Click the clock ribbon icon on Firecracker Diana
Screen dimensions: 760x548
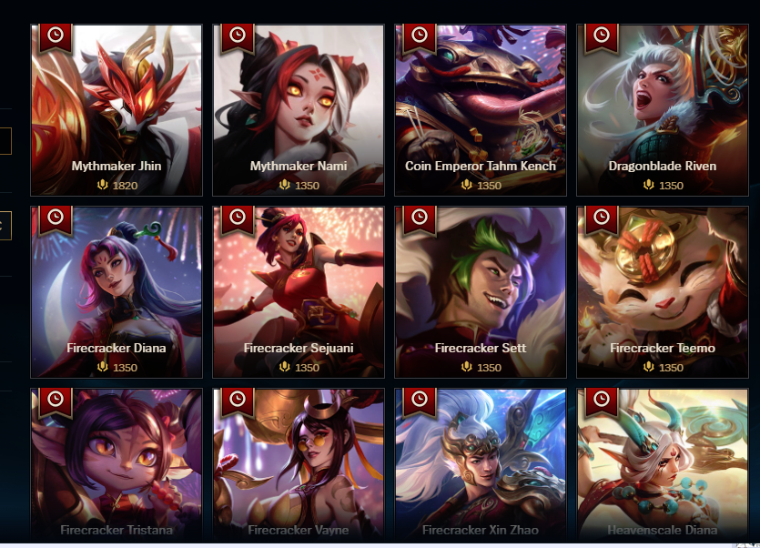click(56, 219)
